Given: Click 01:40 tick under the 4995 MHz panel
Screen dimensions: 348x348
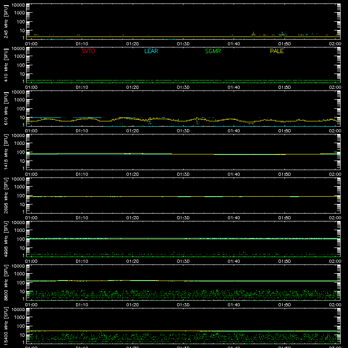Looking at the screenshot, I should tap(234, 261).
